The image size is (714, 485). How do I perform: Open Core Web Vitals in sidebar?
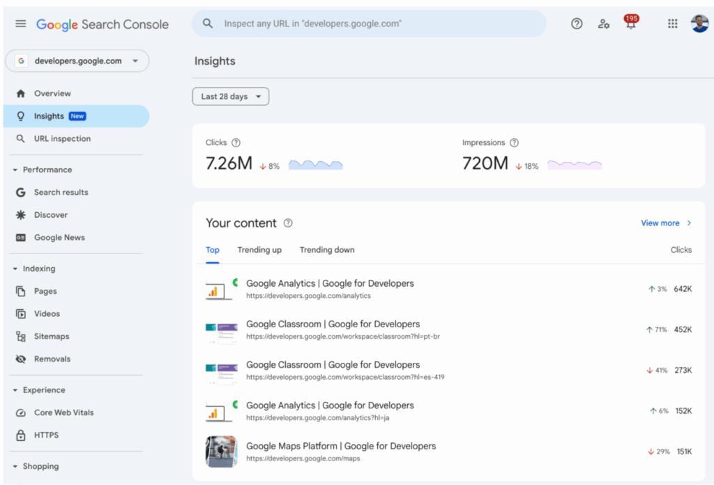click(x=63, y=413)
